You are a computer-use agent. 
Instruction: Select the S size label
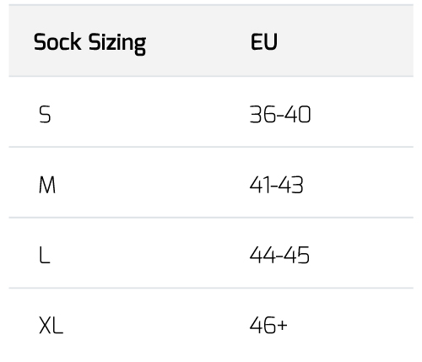pyautogui.click(x=45, y=114)
